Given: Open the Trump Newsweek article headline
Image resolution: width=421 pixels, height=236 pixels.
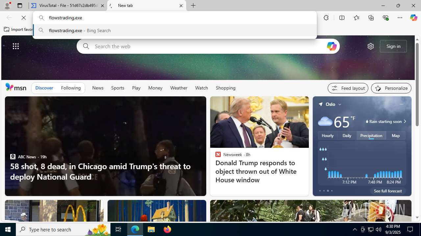Looking at the screenshot, I should tap(256, 171).
